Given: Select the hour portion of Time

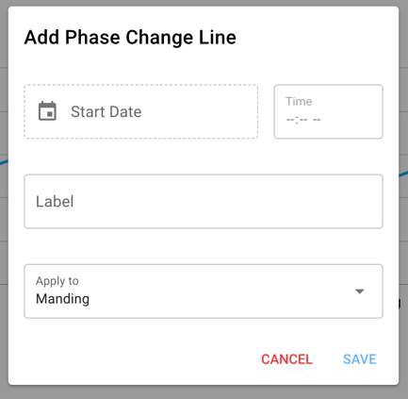Looking at the screenshot, I should tap(290, 120).
